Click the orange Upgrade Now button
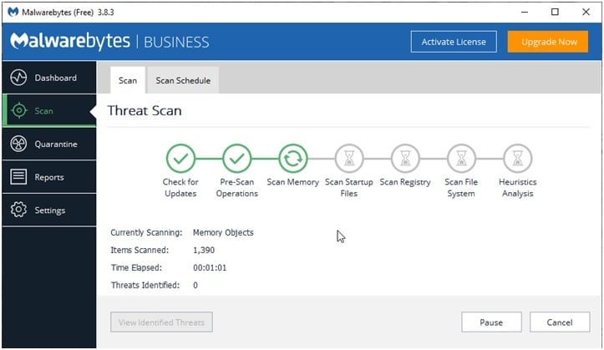 pyautogui.click(x=548, y=42)
